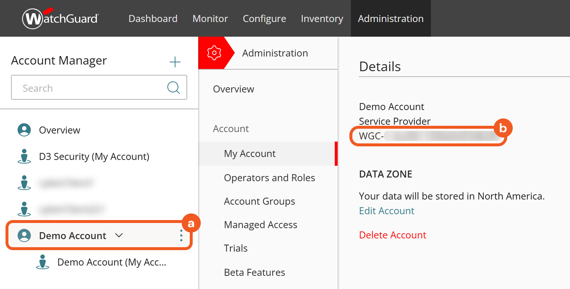Open the Dashboard menu
This screenshot has width=570, height=289.
click(x=153, y=19)
